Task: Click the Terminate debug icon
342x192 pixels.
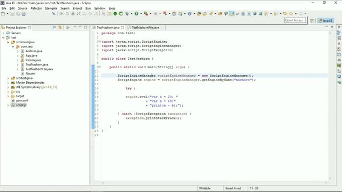Action: [x=73, y=14]
